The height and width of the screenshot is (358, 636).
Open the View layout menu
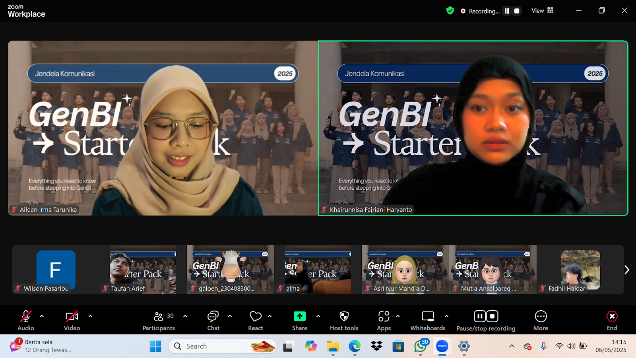[x=542, y=11]
